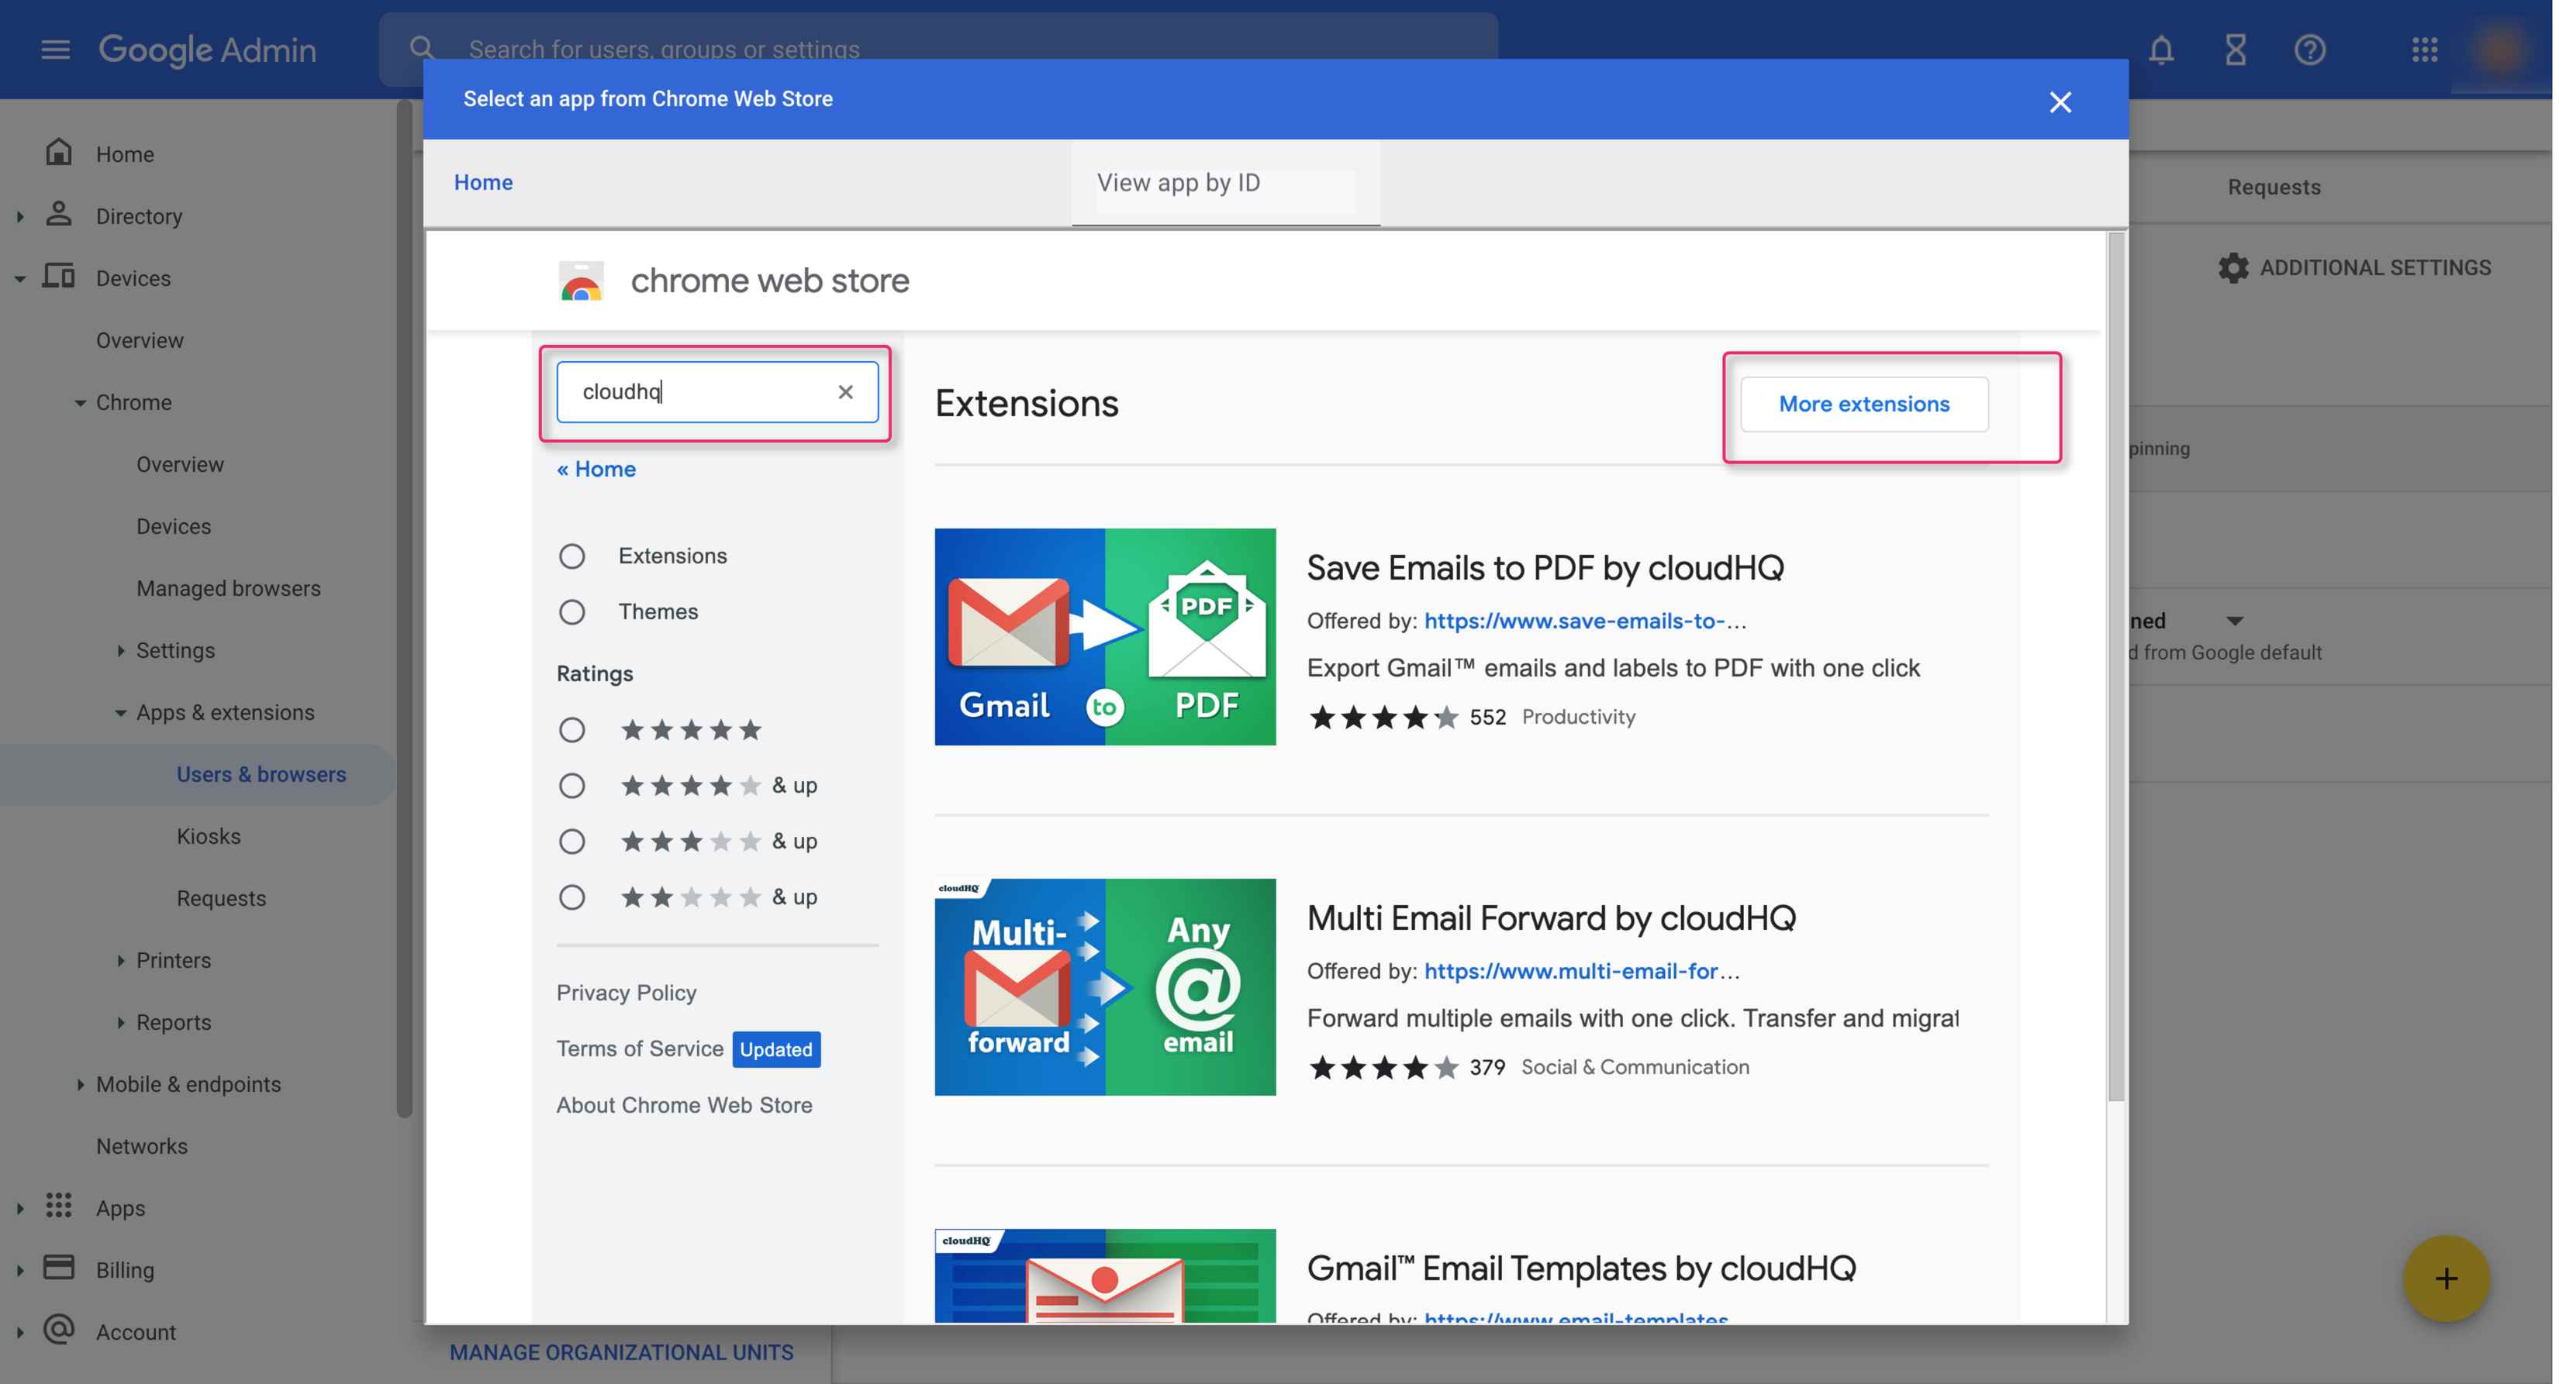Screen dimensions: 2576x1384
Task: Click Gmail Email Templates by cloudHQ title
Action: click(1581, 1269)
